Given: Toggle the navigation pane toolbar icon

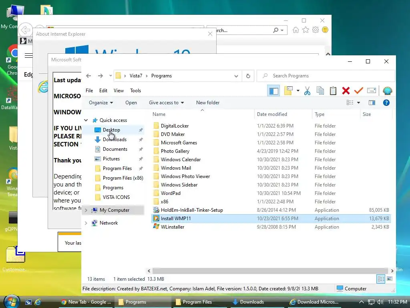Looking at the screenshot, I should (x=274, y=91).
